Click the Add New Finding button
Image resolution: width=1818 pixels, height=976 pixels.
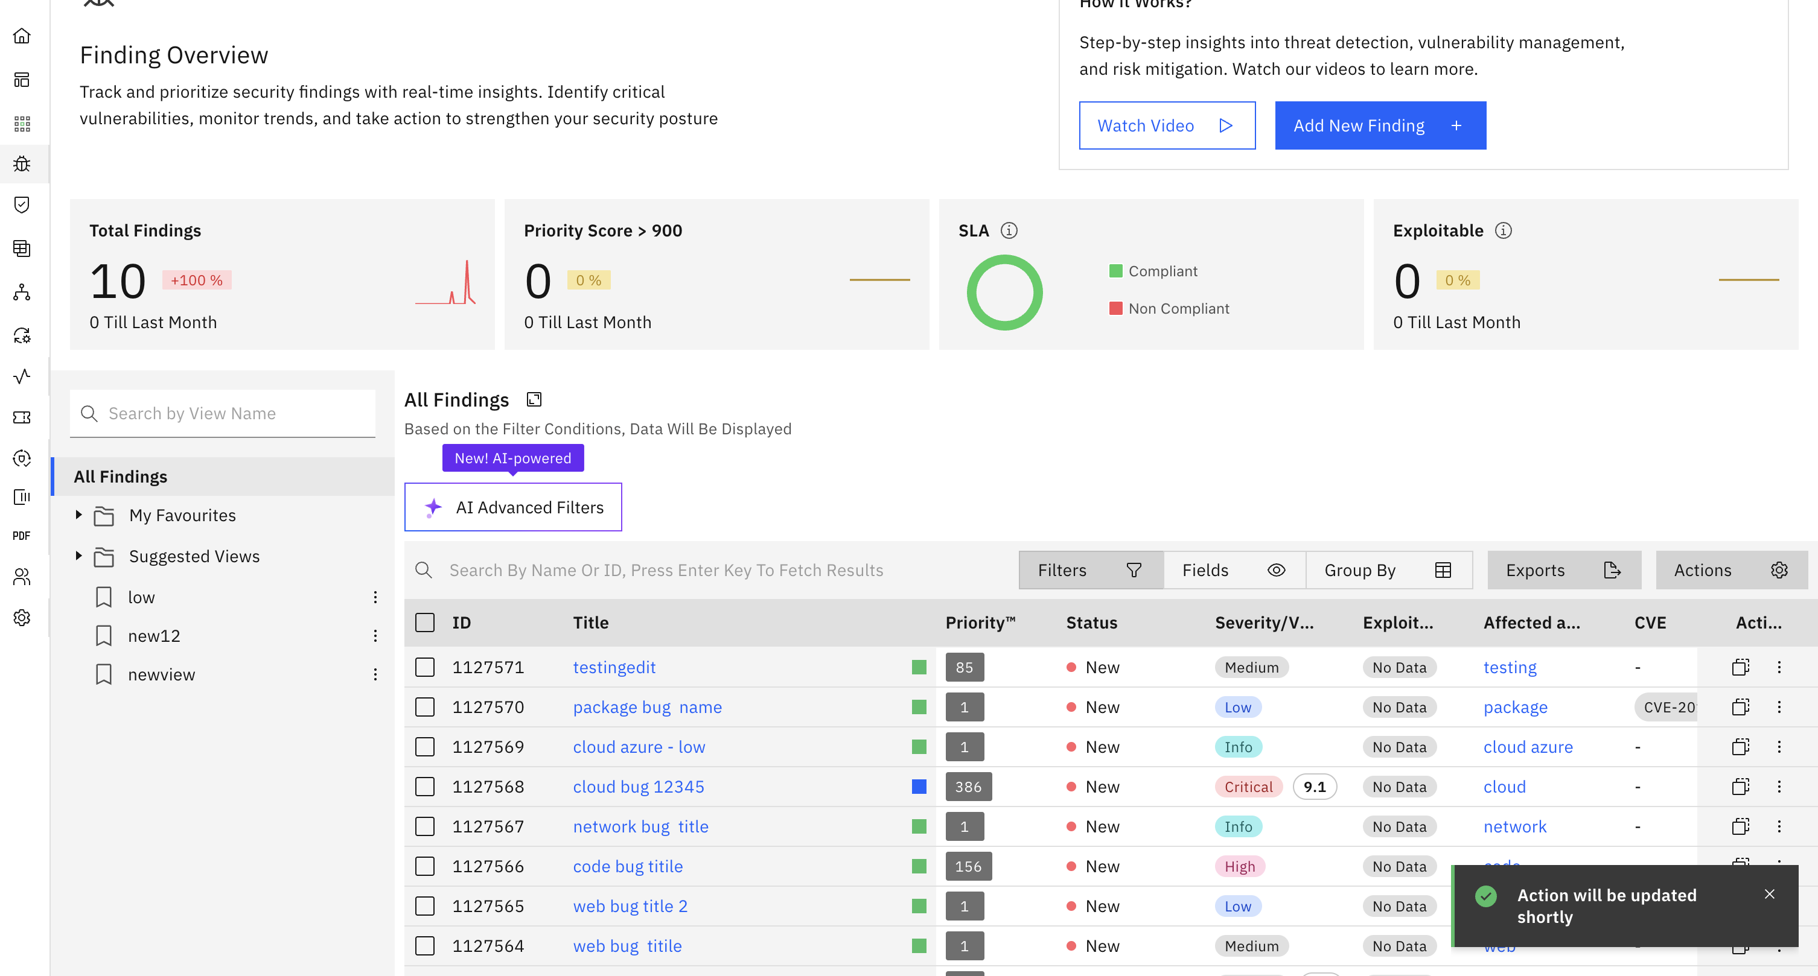1380,125
